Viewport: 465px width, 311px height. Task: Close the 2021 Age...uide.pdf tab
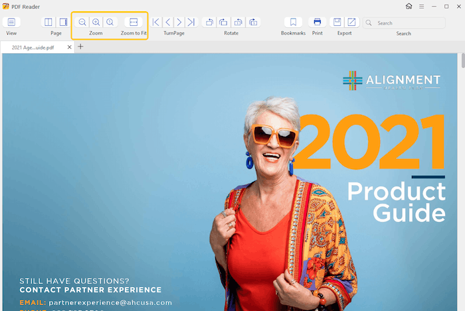click(x=69, y=47)
